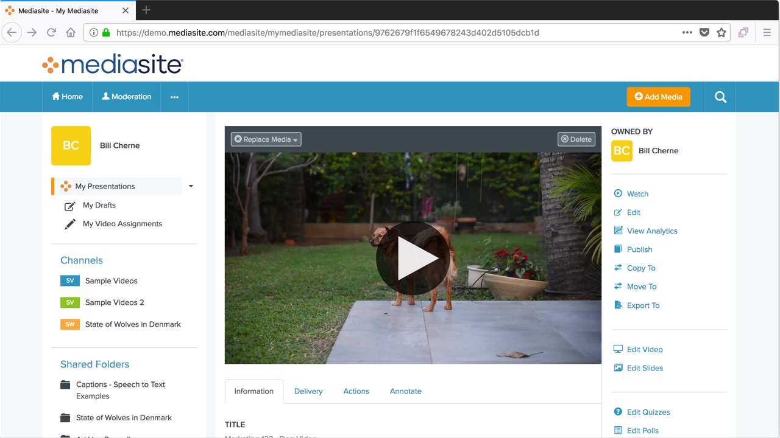780x438 pixels.
Task: Open the browser hamburger menu
Action: pyautogui.click(x=767, y=33)
